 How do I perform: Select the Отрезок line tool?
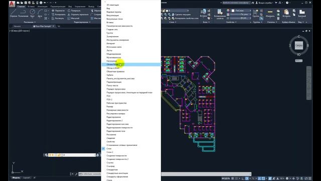pos(14,13)
